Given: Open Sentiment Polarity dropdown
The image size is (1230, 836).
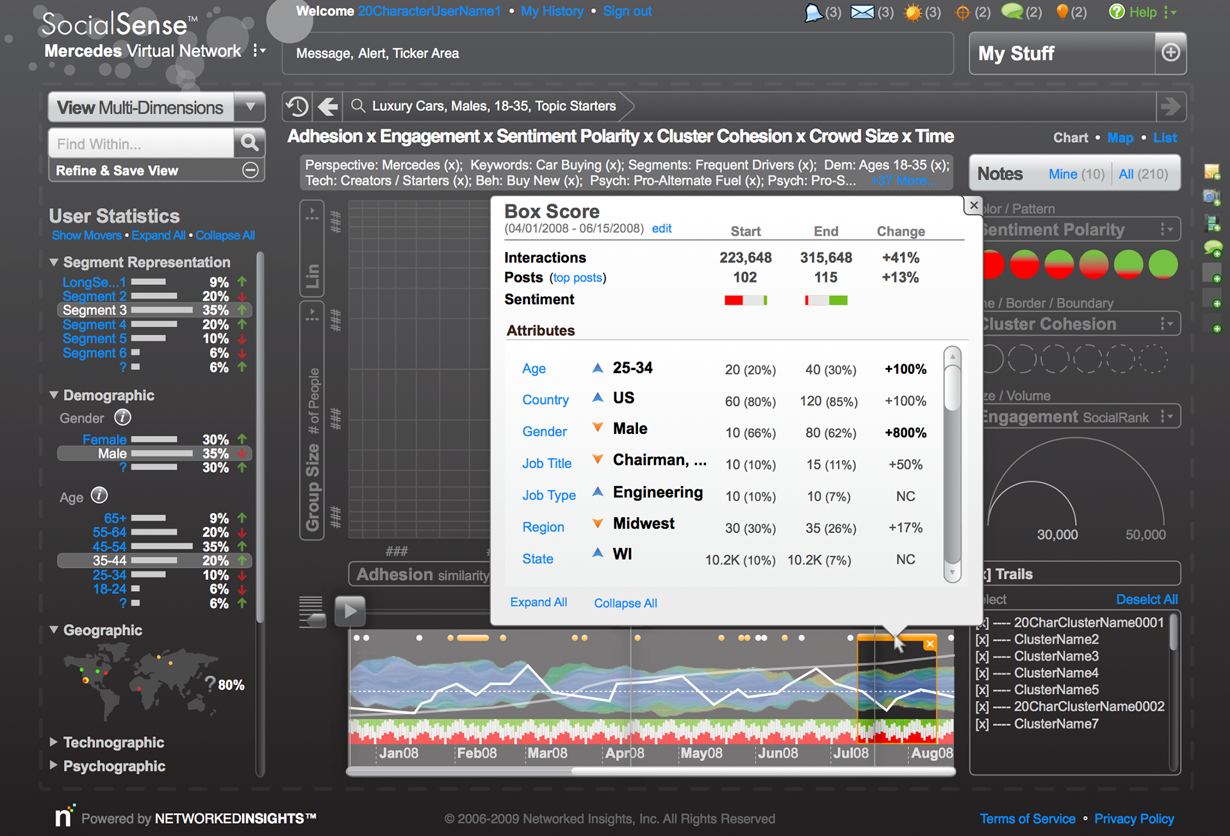Looking at the screenshot, I should point(1167,229).
